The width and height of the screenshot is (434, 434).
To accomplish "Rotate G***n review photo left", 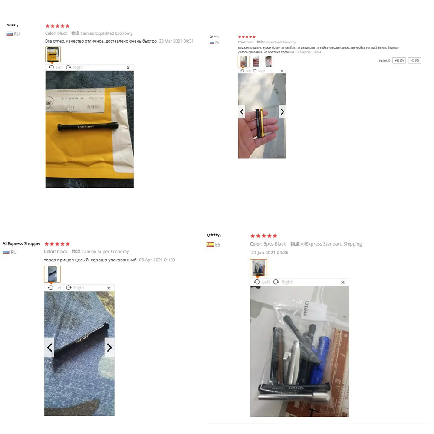I will coord(246,71).
